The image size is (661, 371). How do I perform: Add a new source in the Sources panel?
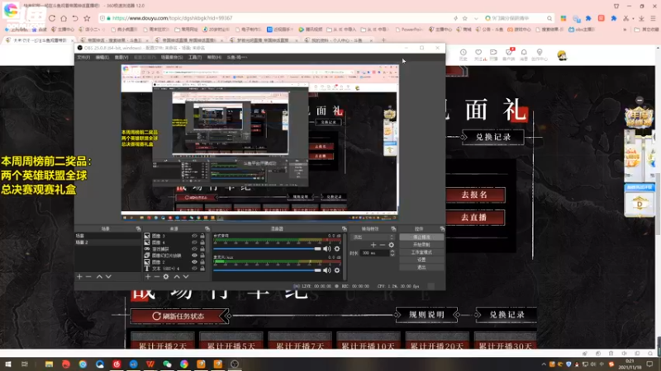click(148, 277)
